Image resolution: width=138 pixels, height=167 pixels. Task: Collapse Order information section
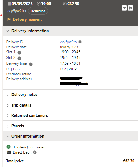point(71,136)
